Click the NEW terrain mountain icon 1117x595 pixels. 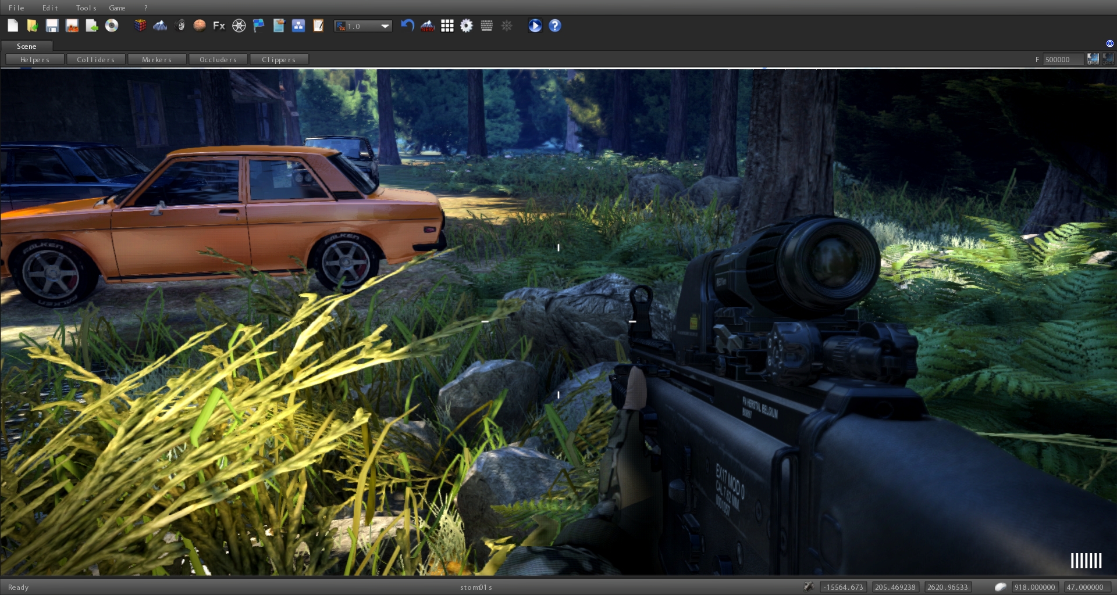tap(428, 26)
